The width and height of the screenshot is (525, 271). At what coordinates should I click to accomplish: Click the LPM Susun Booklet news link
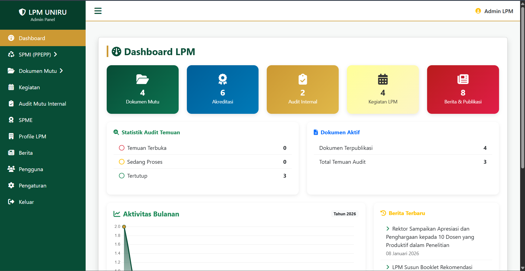432,267
